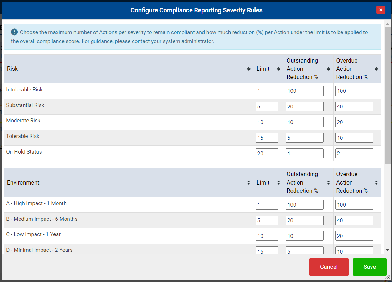The width and height of the screenshot is (392, 282).
Task: Sort the Environment column
Action: pyautogui.click(x=248, y=183)
